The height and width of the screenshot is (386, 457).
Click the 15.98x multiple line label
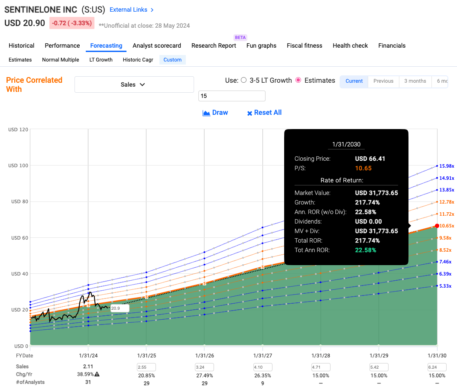pyautogui.click(x=447, y=166)
